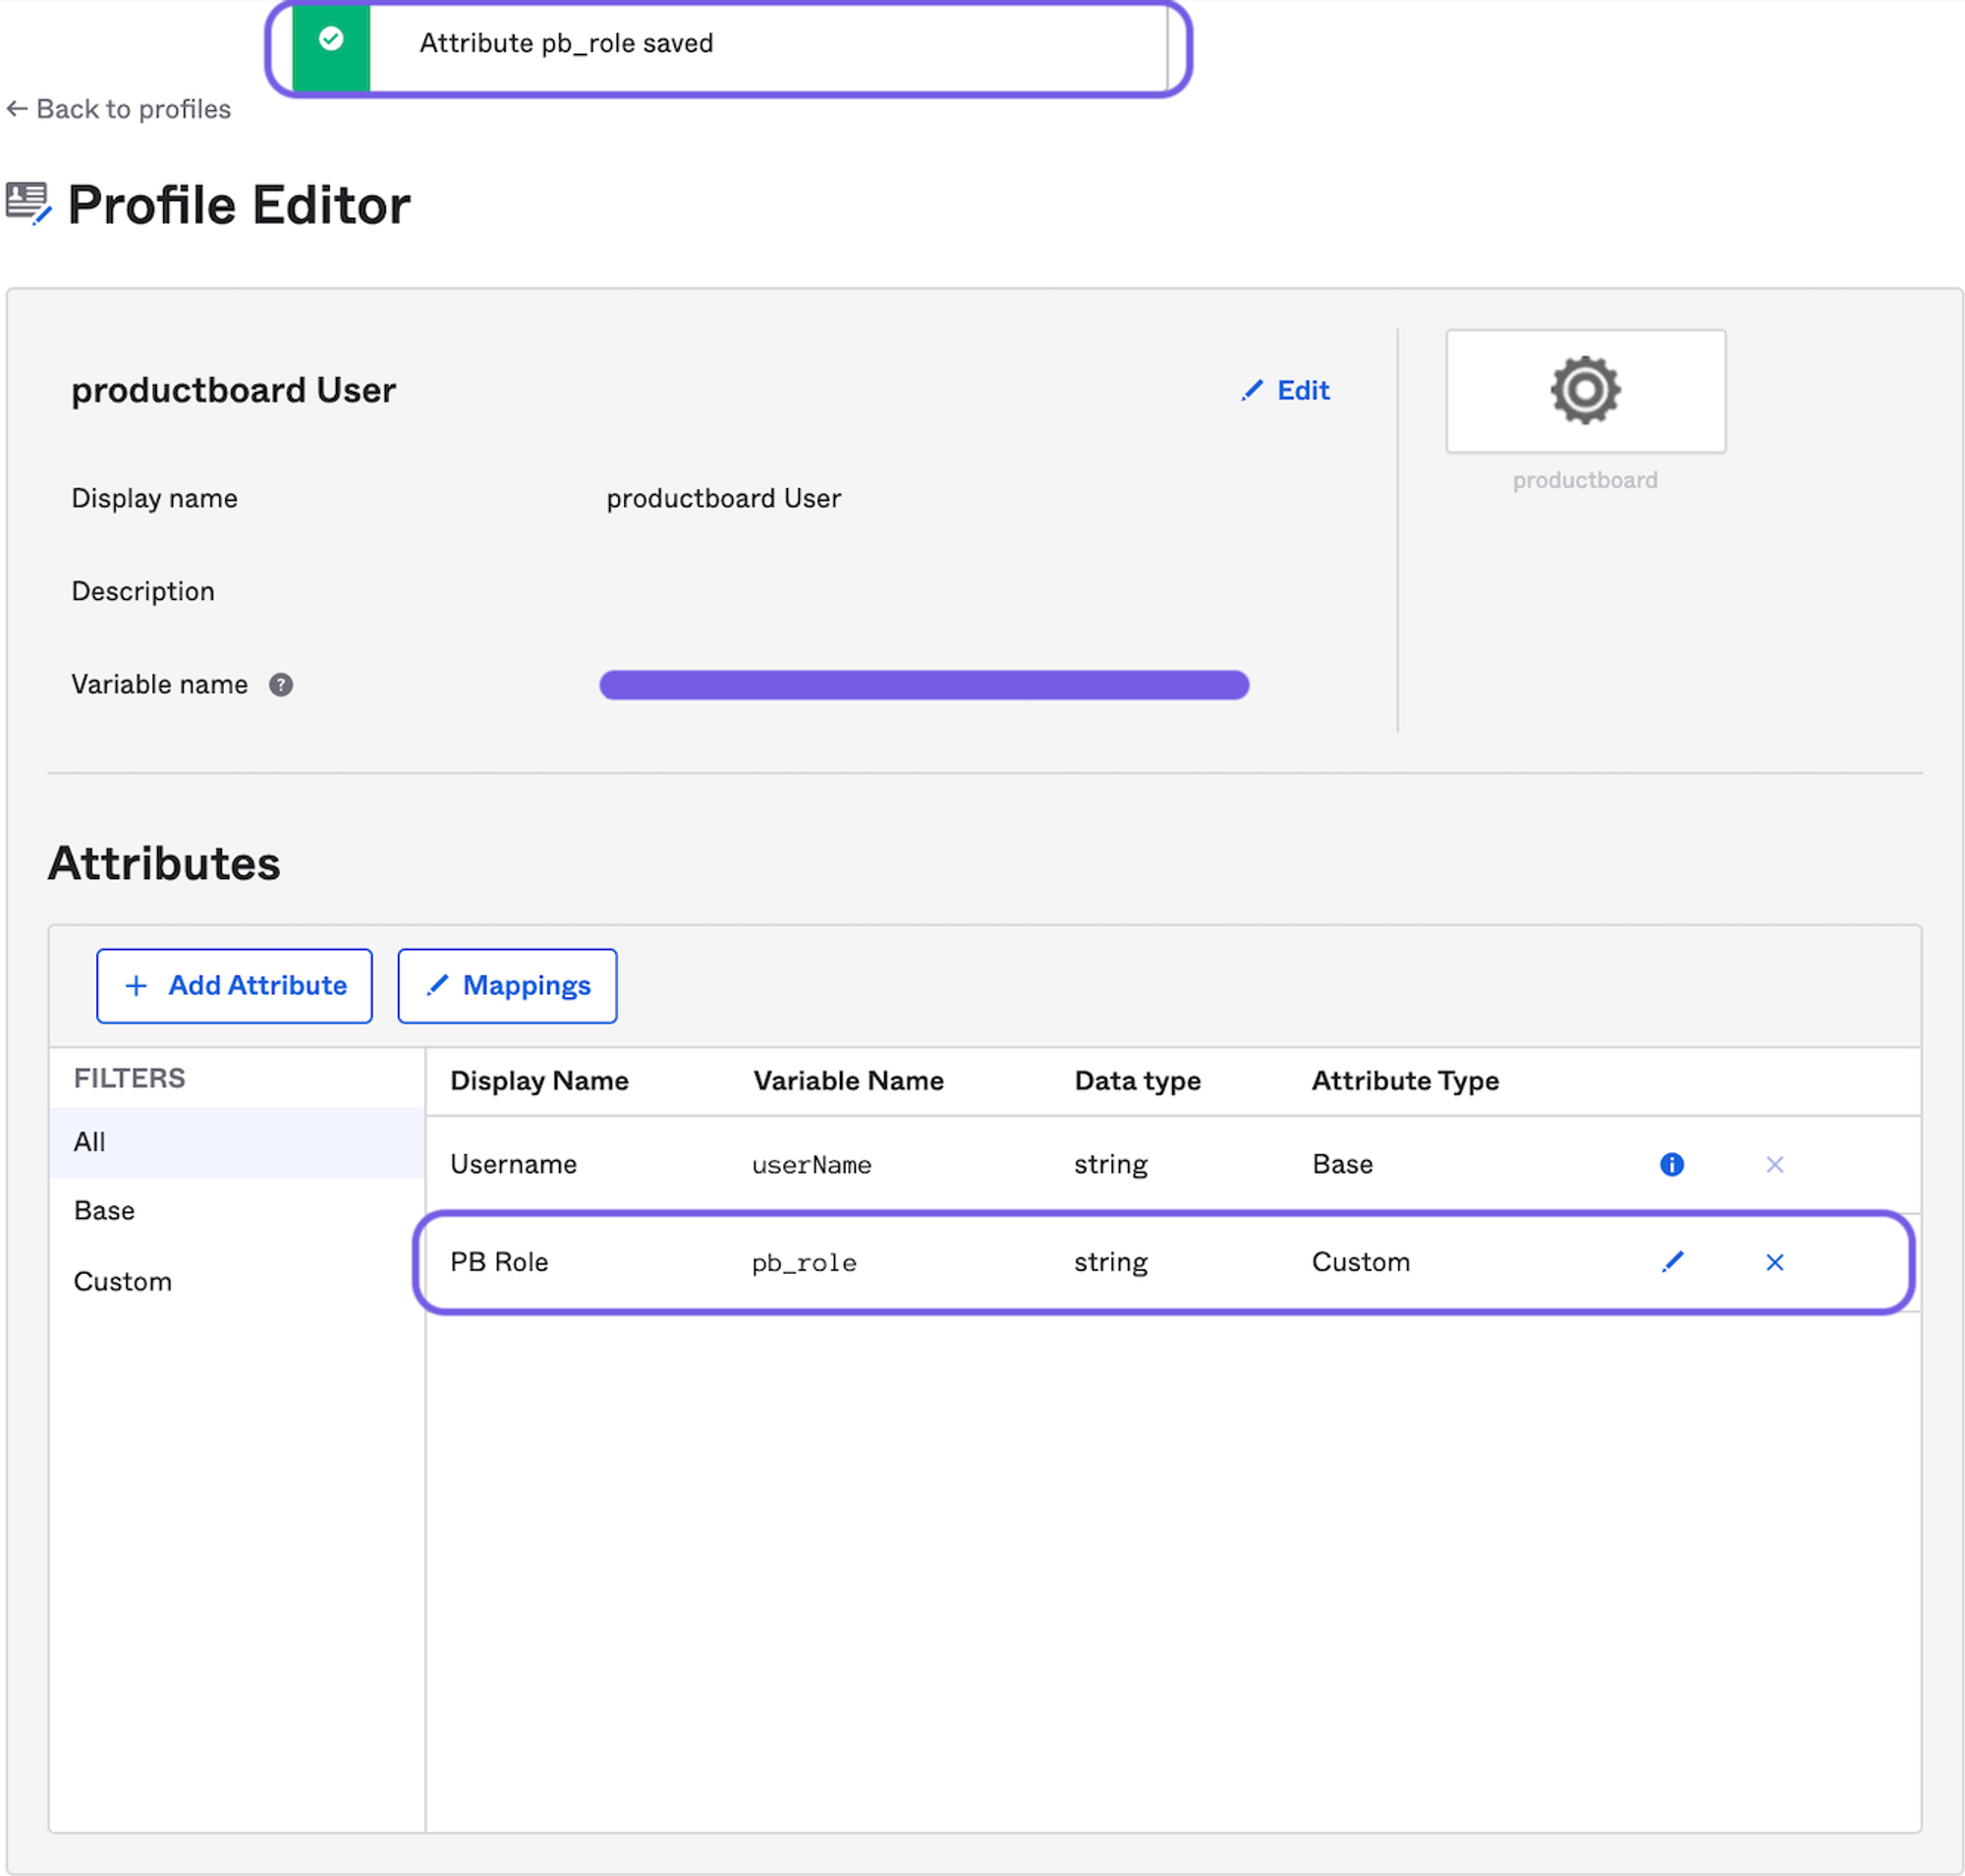Click the FILTERS sidebar heading

pos(130,1078)
